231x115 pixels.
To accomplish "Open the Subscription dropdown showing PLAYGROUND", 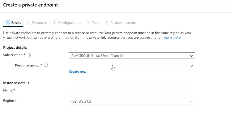I will tap(132, 56).
